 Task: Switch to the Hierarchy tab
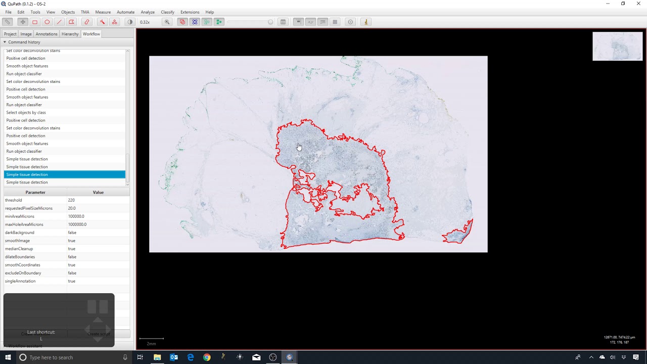pos(70,34)
